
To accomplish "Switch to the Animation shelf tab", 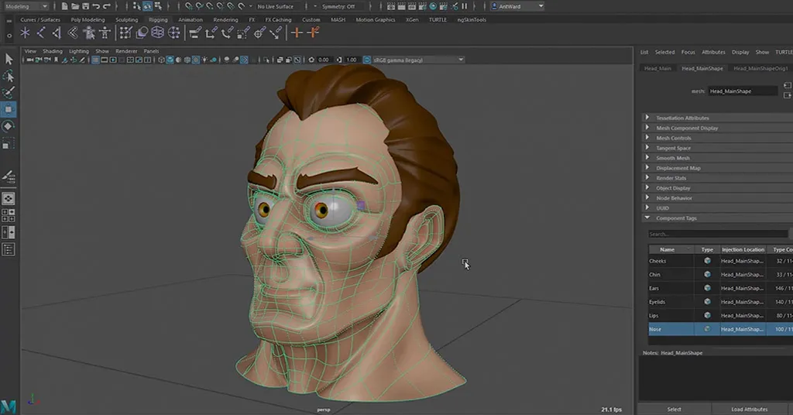I will coord(191,19).
